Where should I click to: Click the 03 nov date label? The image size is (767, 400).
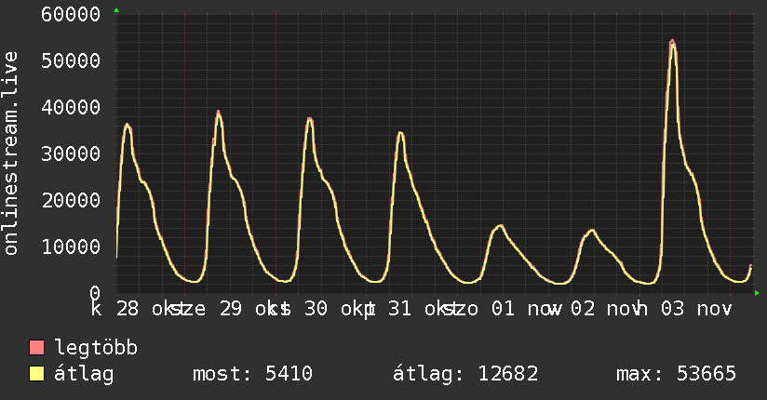click(x=696, y=309)
